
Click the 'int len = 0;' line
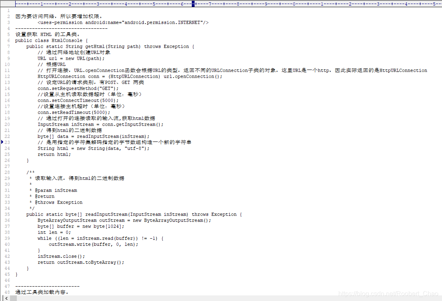[x=54, y=232]
